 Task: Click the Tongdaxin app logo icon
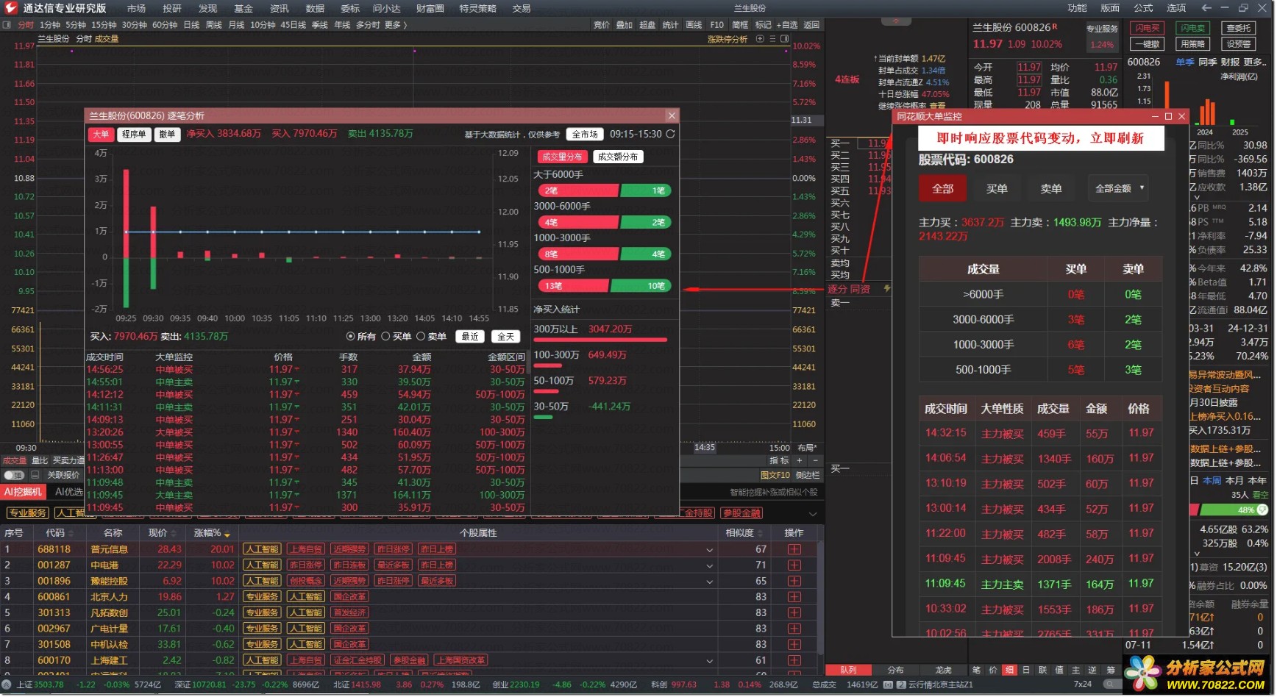(x=10, y=8)
